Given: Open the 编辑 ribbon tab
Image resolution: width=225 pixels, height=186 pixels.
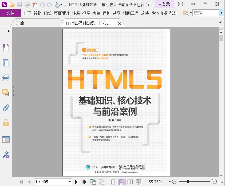Looking at the screenshot, I should click(48, 13).
